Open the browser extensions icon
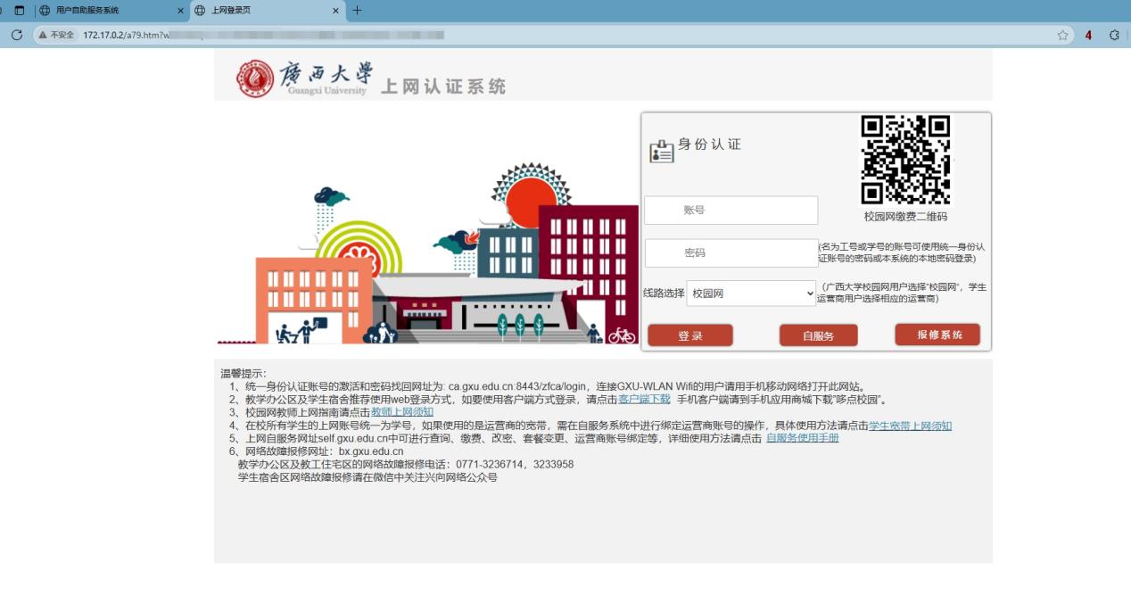 pos(1114,35)
